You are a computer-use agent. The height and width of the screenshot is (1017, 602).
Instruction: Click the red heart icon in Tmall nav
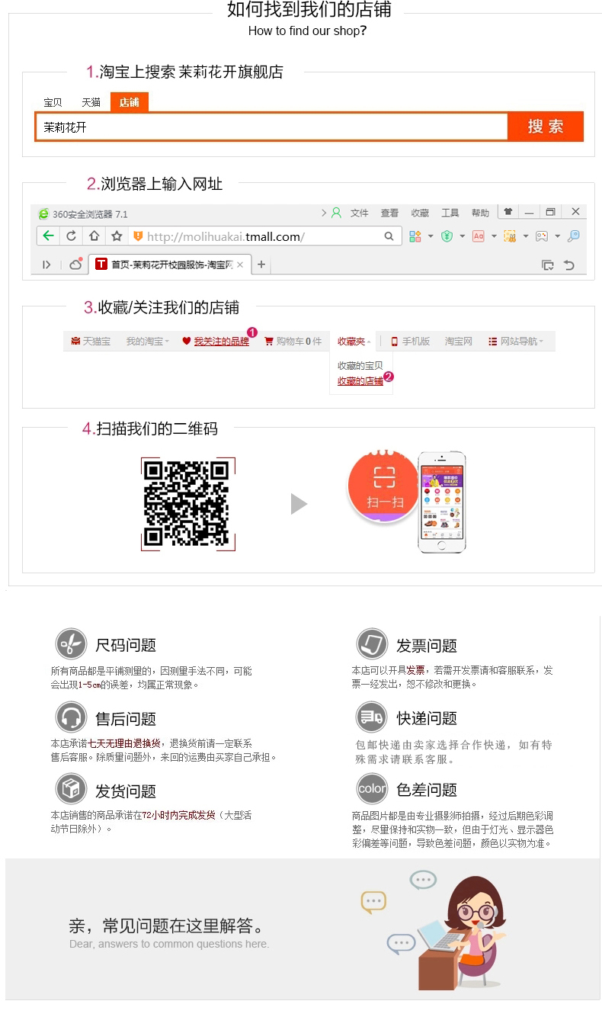coord(187,341)
